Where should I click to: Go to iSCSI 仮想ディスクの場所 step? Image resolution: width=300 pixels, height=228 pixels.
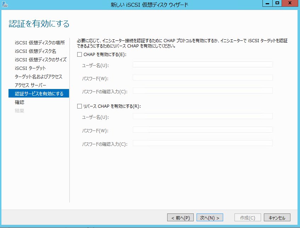pos(40,43)
